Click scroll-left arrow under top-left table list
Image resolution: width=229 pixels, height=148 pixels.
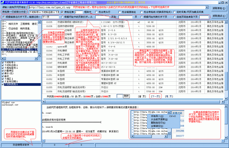3,58
